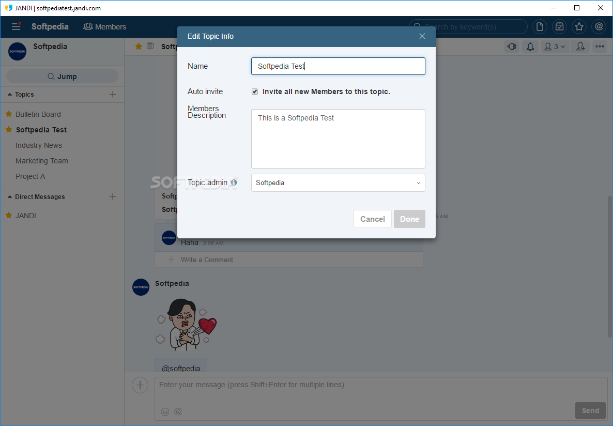Click the Jump search button
The height and width of the screenshot is (426, 613).
62,77
